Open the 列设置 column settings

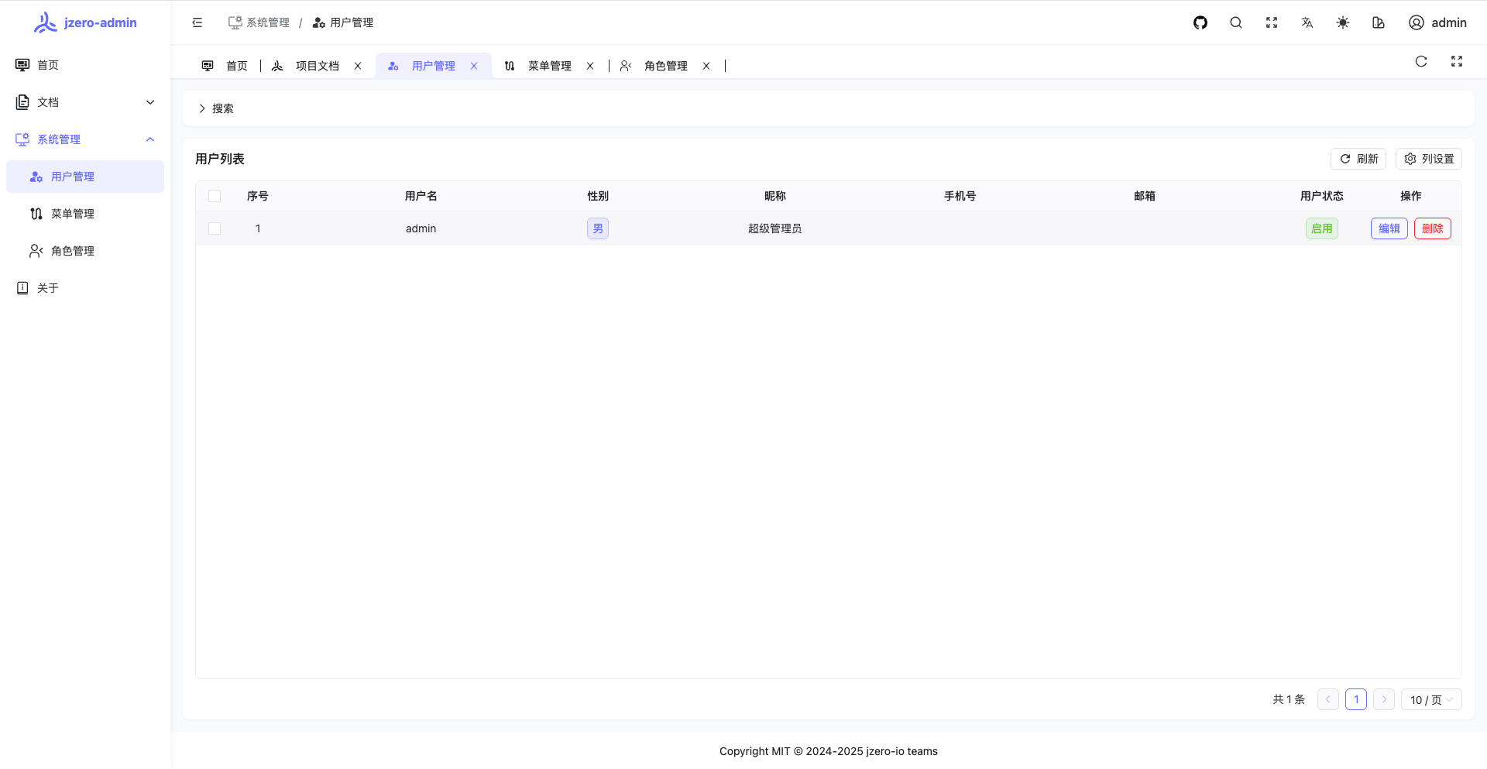[1429, 159]
